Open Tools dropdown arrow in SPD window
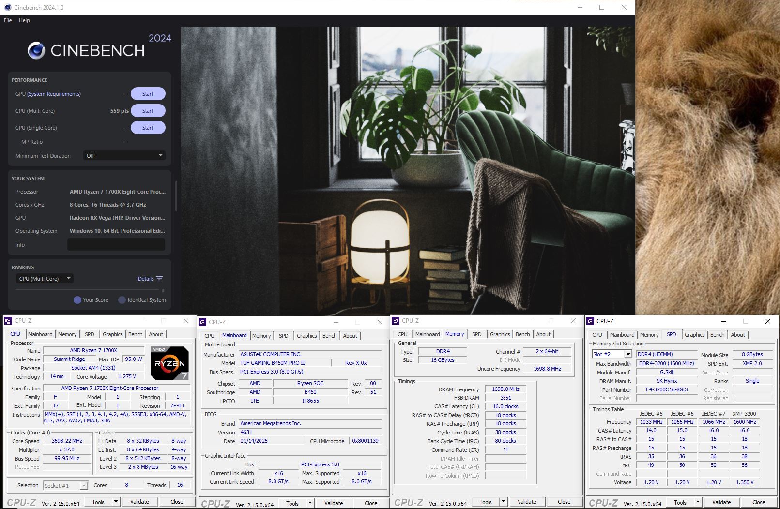 point(698,502)
